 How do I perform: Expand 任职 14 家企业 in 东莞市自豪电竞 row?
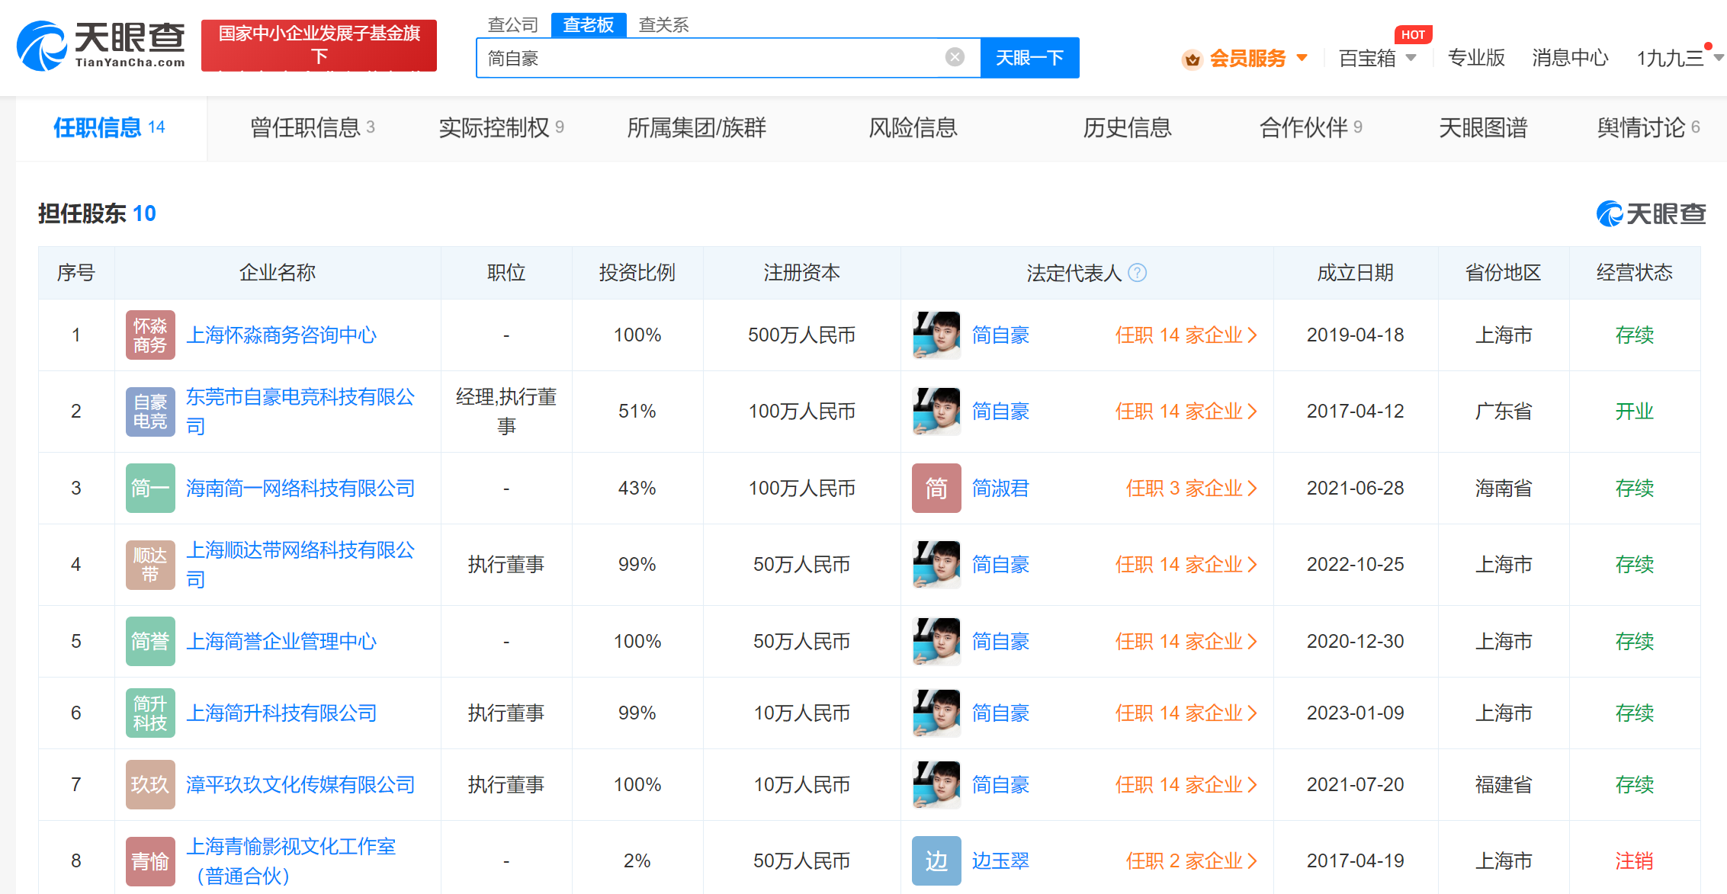pyautogui.click(x=1186, y=412)
